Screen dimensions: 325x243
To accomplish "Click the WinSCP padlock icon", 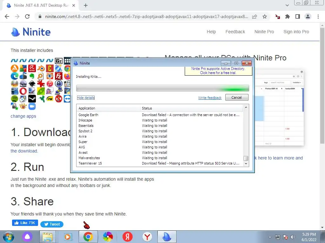I will pos(15,106).
